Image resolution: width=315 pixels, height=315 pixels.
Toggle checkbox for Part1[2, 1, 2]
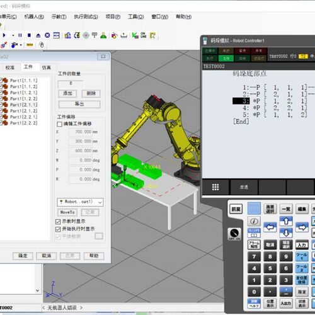pyautogui.click(x=1, y=111)
